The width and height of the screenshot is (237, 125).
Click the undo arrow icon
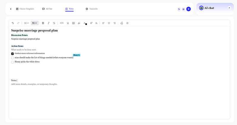point(13,23)
